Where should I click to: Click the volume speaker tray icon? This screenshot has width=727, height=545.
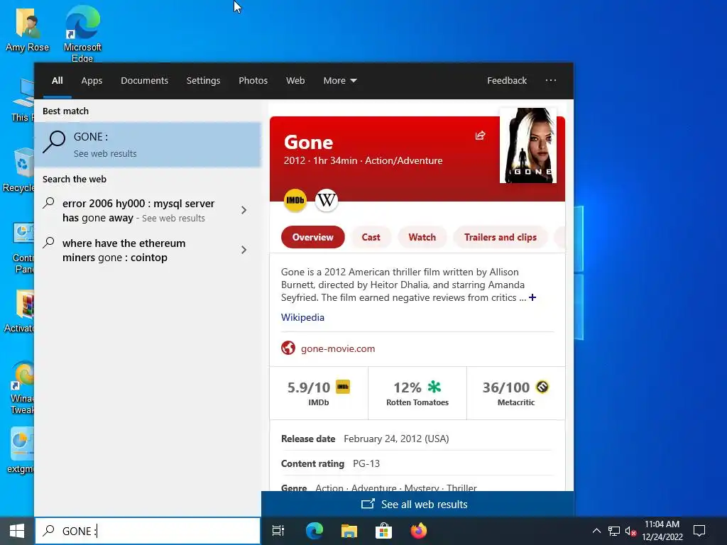[x=630, y=531]
